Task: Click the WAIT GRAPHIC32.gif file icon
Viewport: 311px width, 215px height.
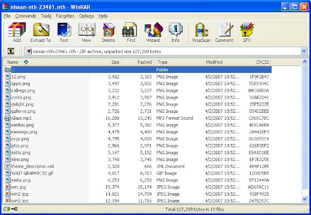Action: tap(8, 173)
